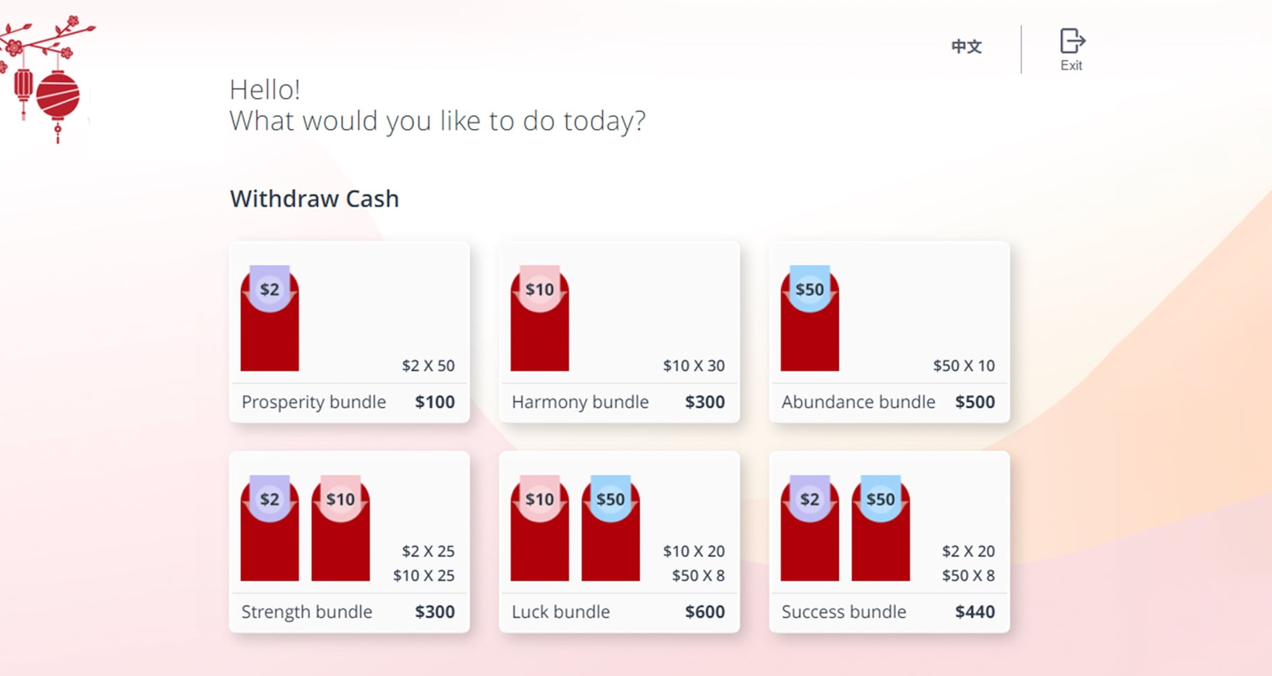Switch language to 中文
This screenshot has height=676, width=1272.
[x=966, y=46]
